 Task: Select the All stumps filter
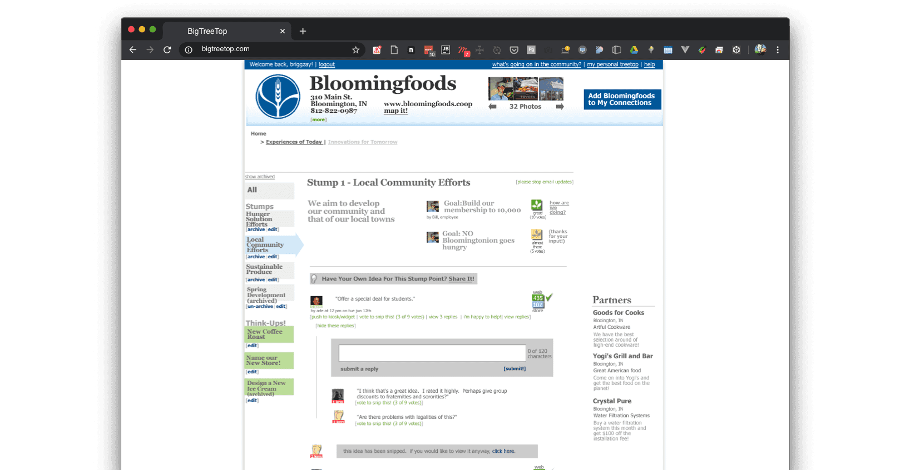click(269, 190)
